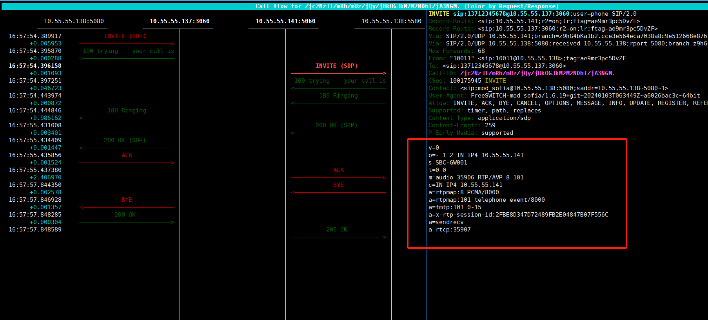
Task: Click a=rtpmap:8 PCMA/8000 line
Action: 464,192
